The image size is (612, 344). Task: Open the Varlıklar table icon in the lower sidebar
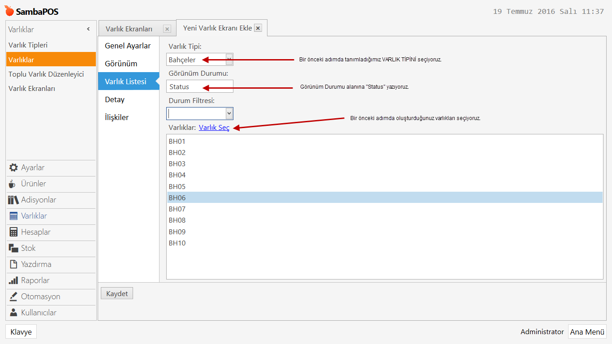(x=13, y=216)
